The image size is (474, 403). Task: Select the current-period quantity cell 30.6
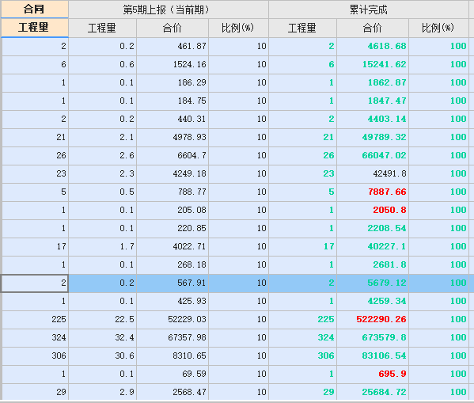(x=103, y=355)
